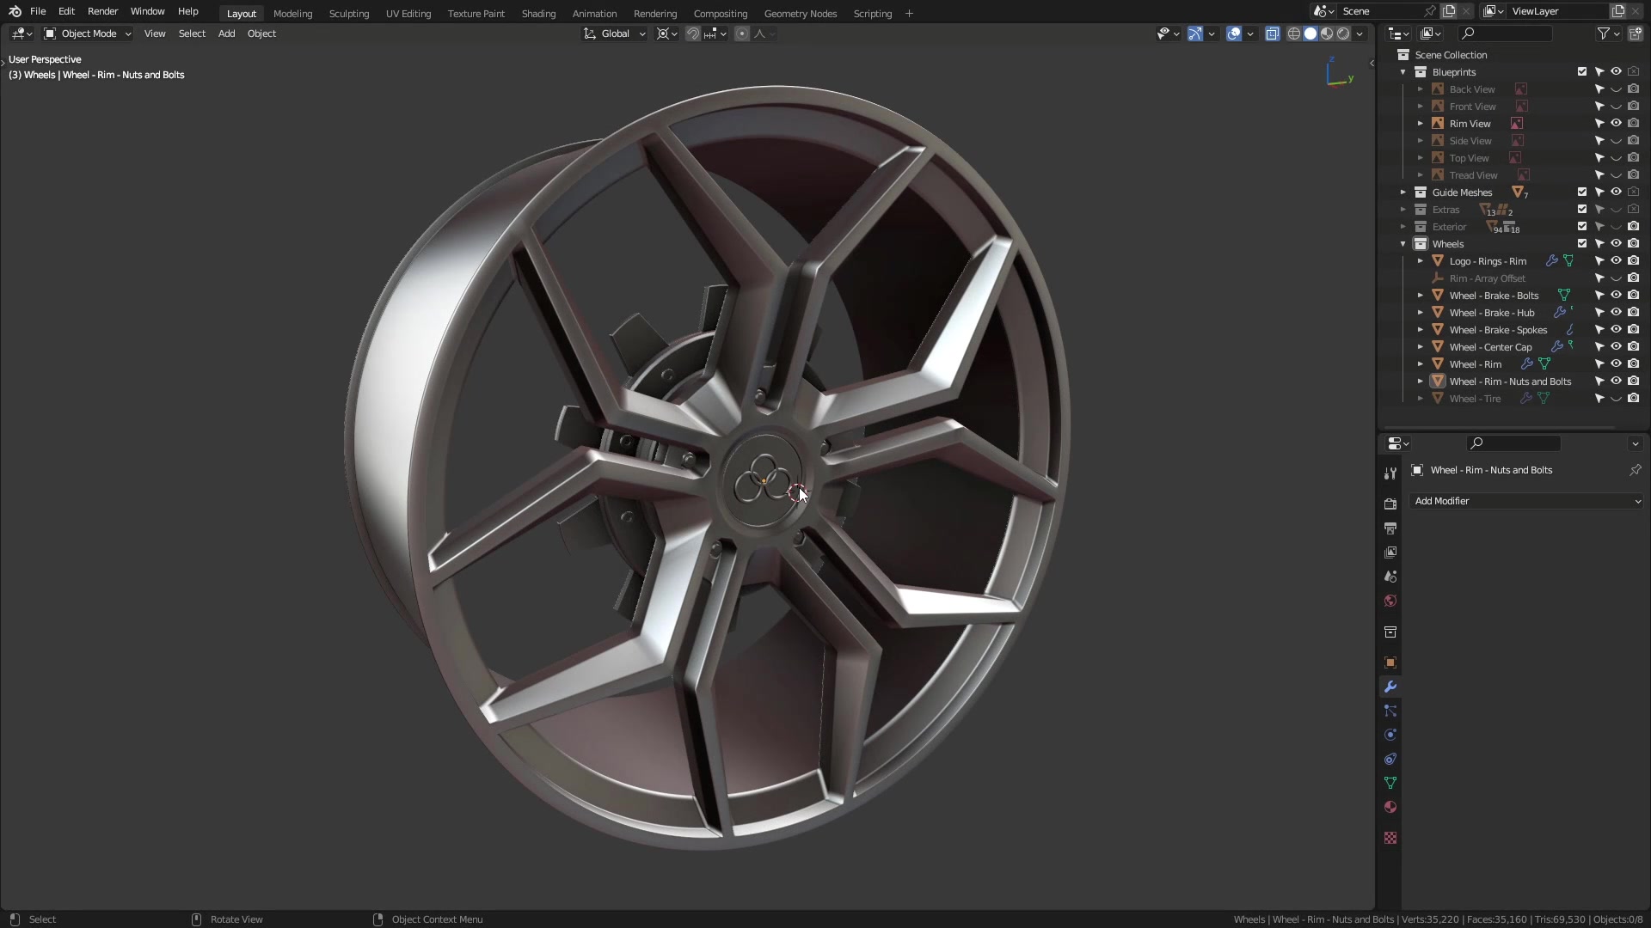The width and height of the screenshot is (1651, 928).
Task: Open the Window menu
Action: (147, 11)
